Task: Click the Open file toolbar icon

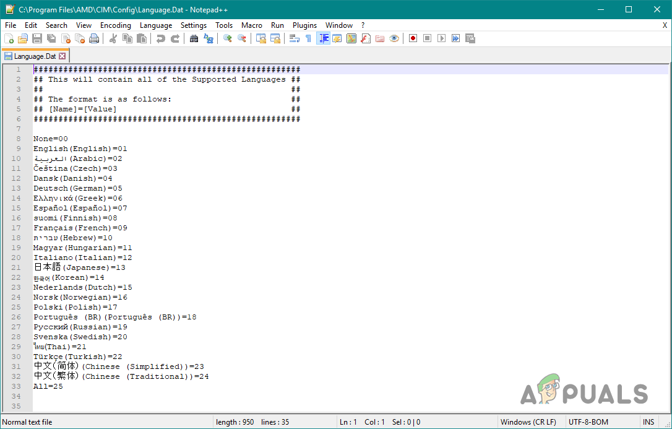Action: pos(23,38)
